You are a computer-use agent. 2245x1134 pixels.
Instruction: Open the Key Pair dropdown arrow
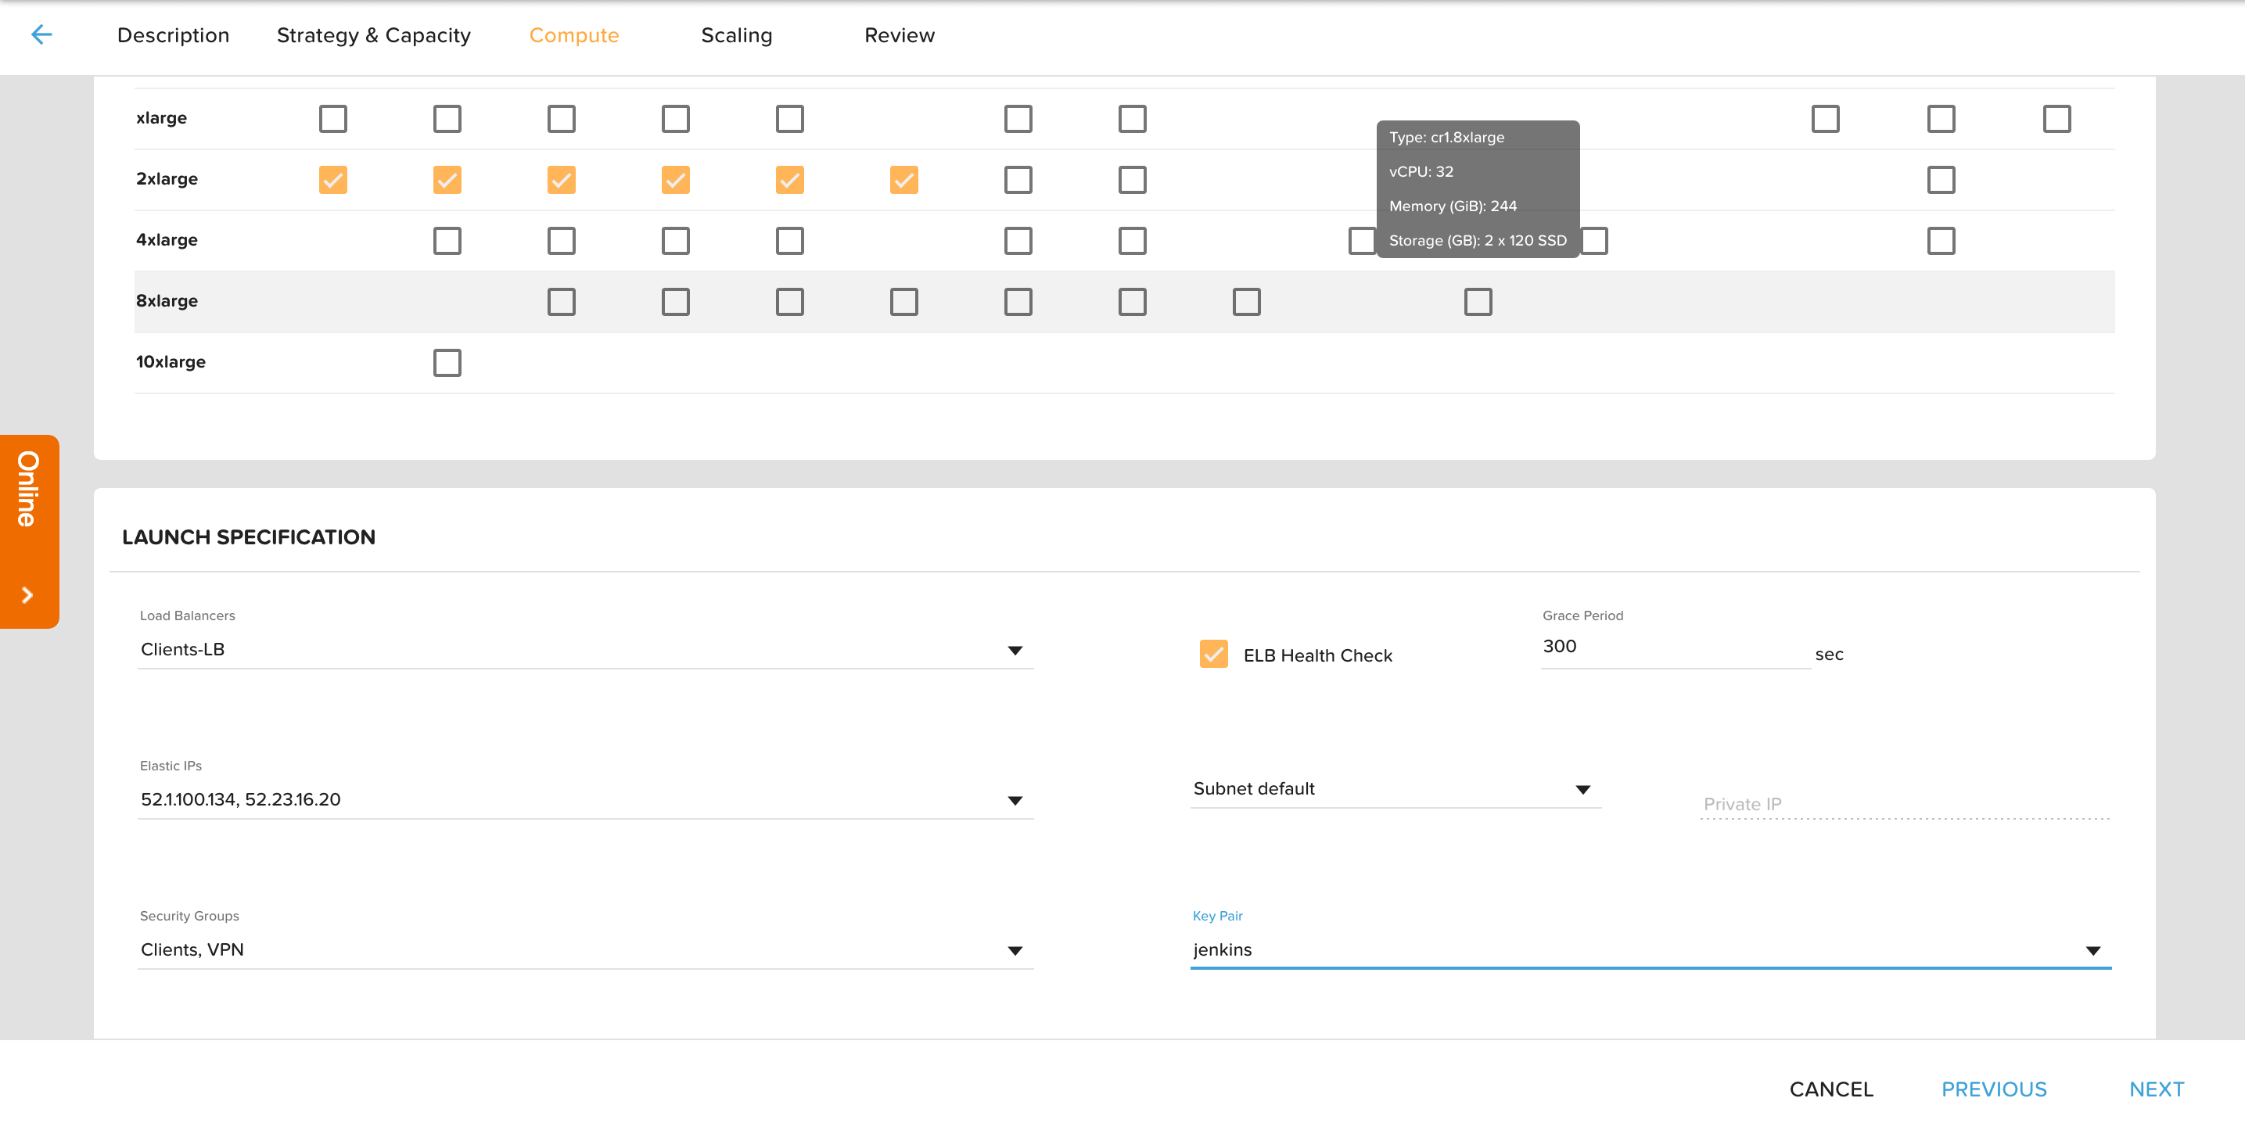coord(2093,950)
